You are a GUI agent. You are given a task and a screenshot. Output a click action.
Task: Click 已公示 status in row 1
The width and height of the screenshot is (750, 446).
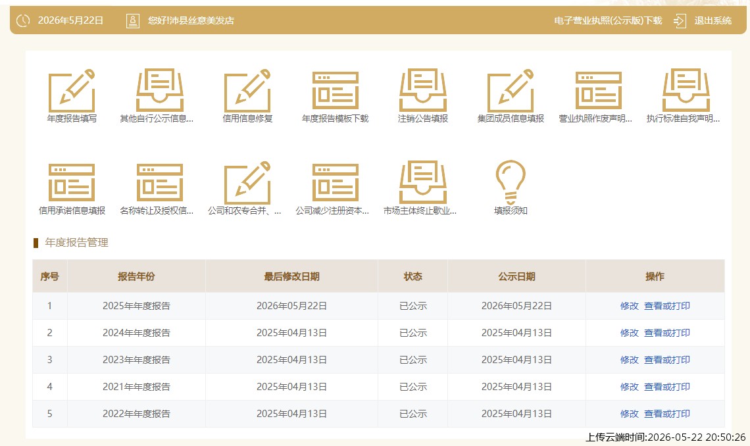(413, 306)
